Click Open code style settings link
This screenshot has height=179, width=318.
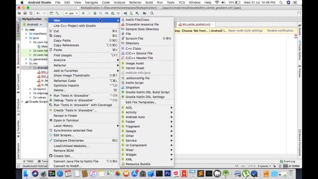245,31
